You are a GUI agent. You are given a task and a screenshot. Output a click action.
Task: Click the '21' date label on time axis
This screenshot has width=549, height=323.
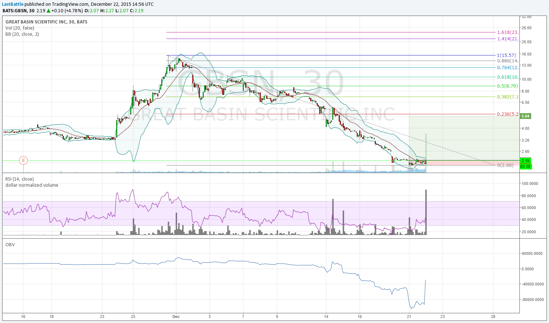409,317
